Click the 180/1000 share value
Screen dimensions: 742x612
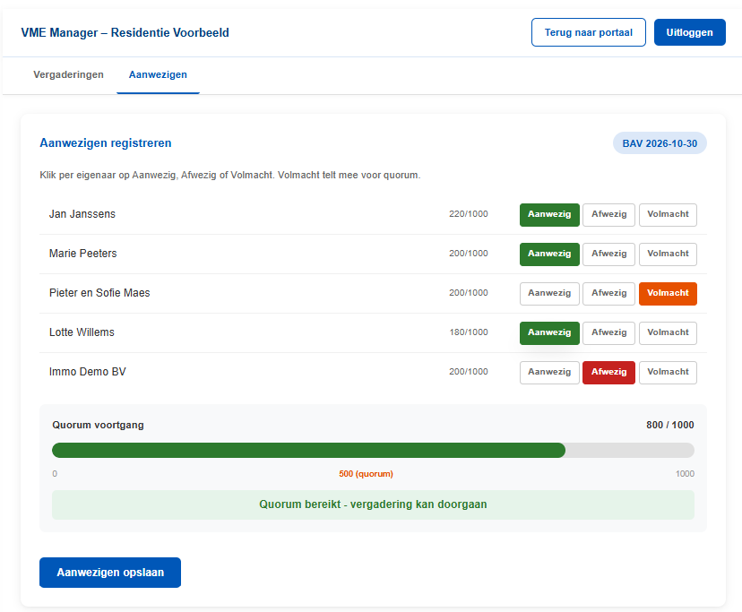pos(469,332)
